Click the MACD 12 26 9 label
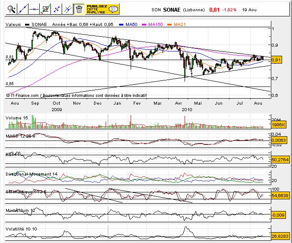 coord(20,136)
